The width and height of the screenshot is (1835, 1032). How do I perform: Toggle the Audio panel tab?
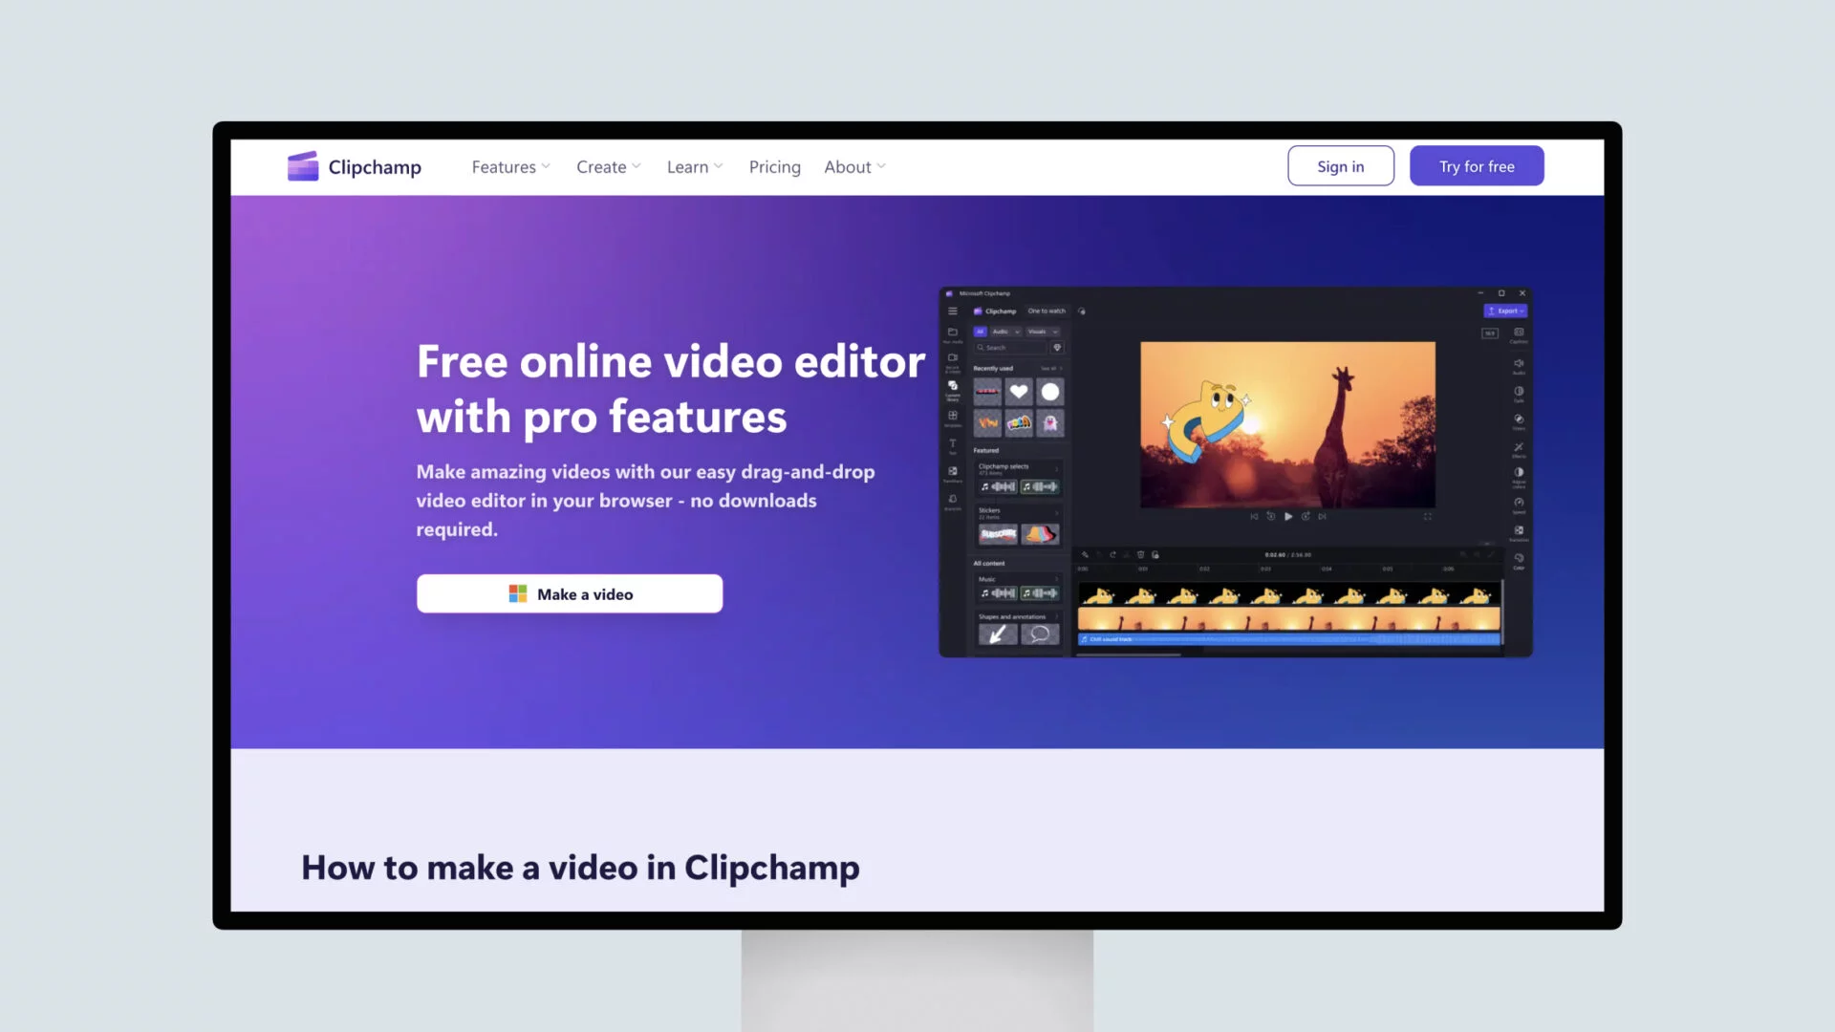pos(1002,332)
